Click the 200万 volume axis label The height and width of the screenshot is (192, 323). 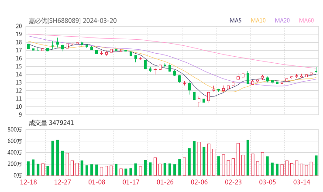tap(14, 164)
